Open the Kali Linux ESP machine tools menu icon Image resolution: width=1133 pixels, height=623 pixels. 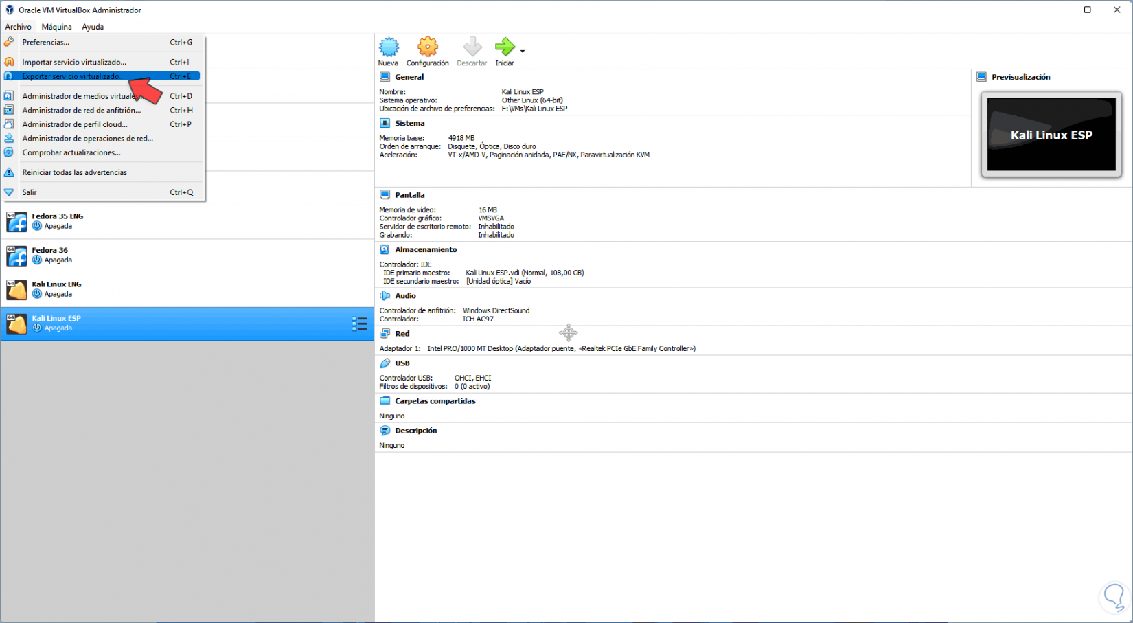point(359,324)
